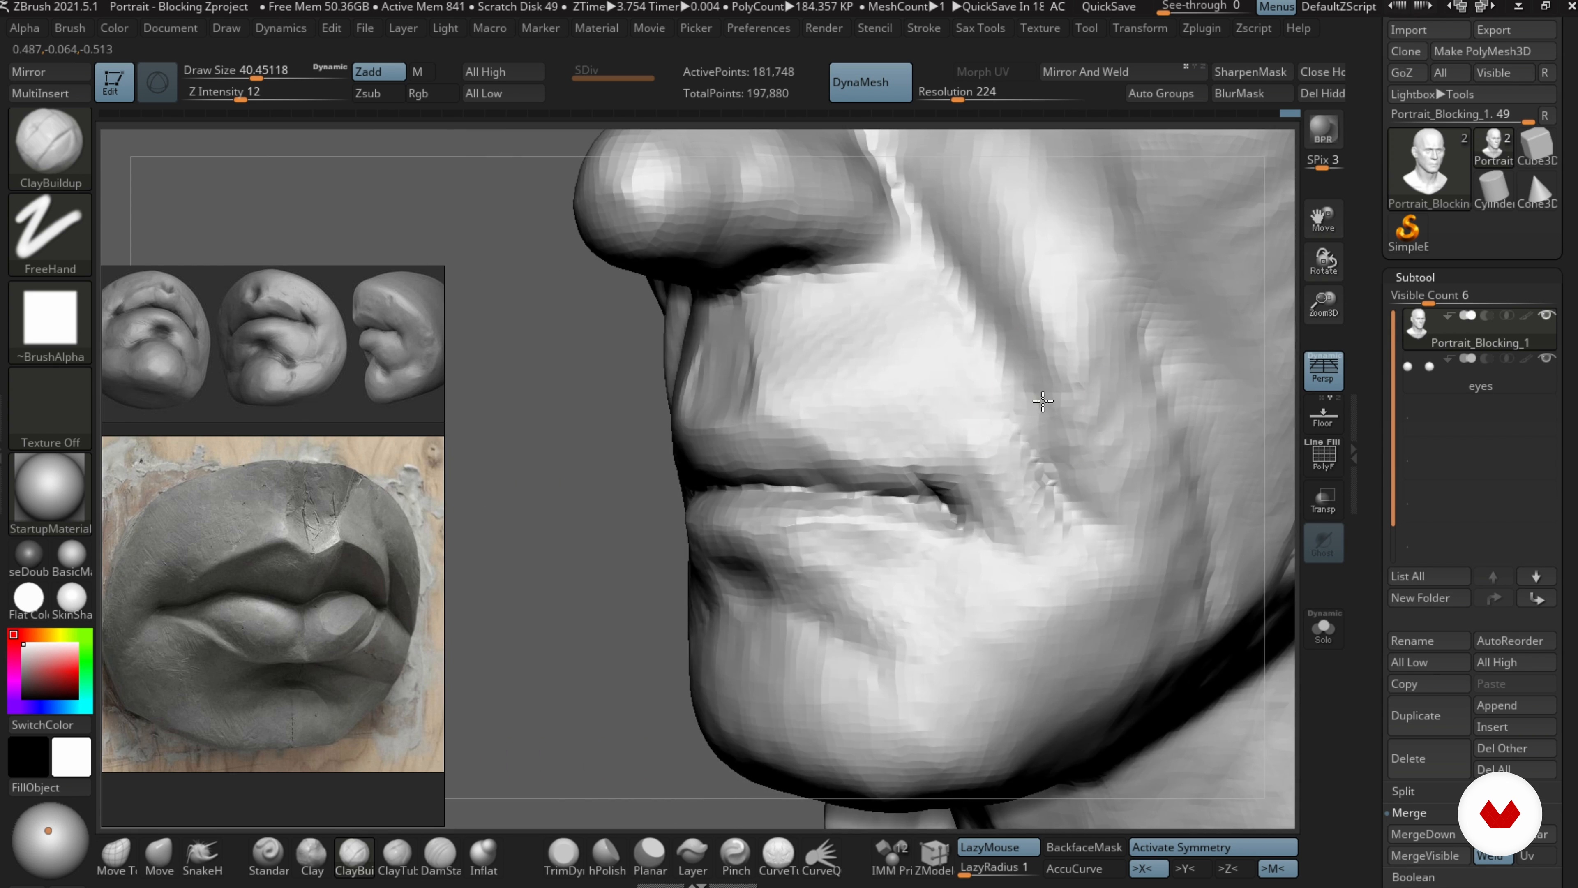Expand the Merge section
The image size is (1578, 888).
click(1409, 813)
